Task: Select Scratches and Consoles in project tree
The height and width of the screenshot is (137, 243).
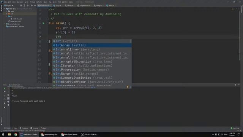Action: (x=15, y=27)
